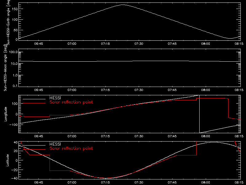Image resolution: width=246 pixels, height=185 pixels.
Task: Click the 0 tick on Longitude plot
Action: click(x=17, y=114)
